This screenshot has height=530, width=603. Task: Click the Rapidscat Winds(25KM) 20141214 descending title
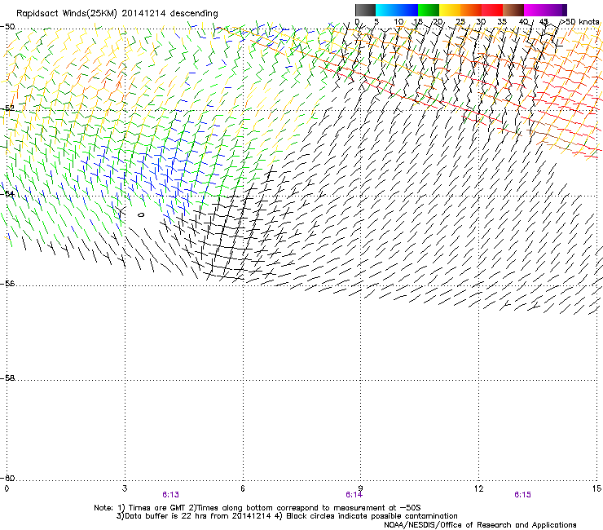[x=117, y=14]
